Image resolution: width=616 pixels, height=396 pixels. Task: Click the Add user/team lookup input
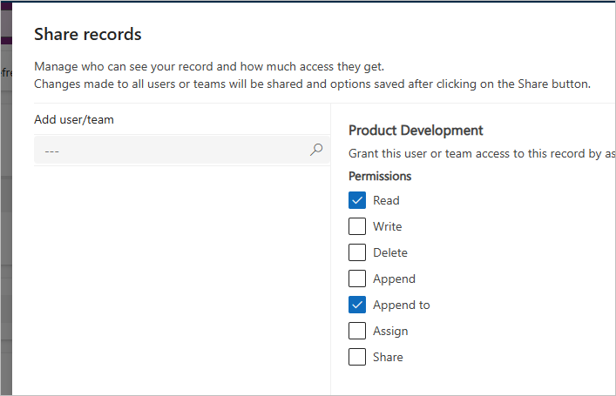coord(170,151)
